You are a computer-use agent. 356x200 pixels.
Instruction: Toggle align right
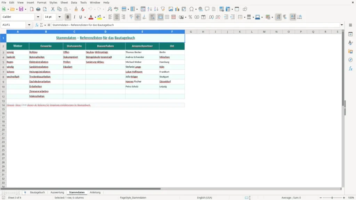pyautogui.click(x=123, y=17)
